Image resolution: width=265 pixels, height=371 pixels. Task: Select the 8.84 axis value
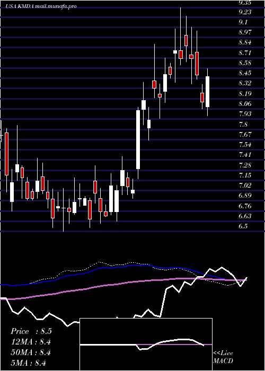(x=245, y=42)
